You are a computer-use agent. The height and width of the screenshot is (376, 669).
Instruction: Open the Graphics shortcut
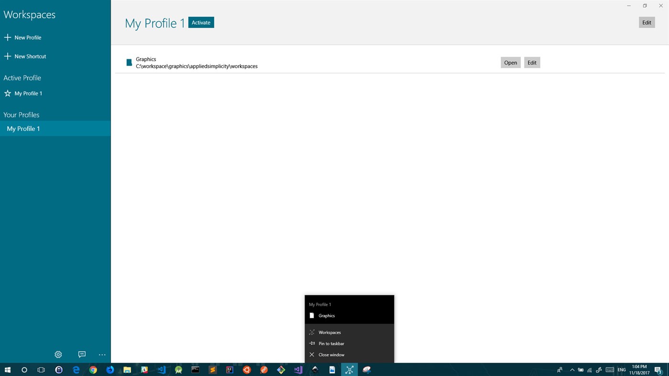[510, 62]
